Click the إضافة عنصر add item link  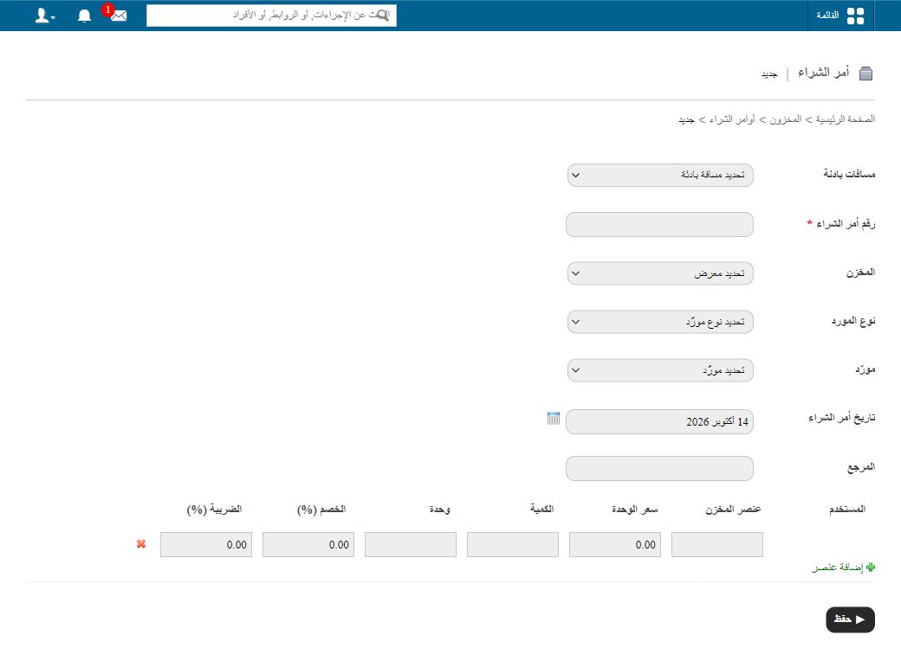[x=839, y=568]
